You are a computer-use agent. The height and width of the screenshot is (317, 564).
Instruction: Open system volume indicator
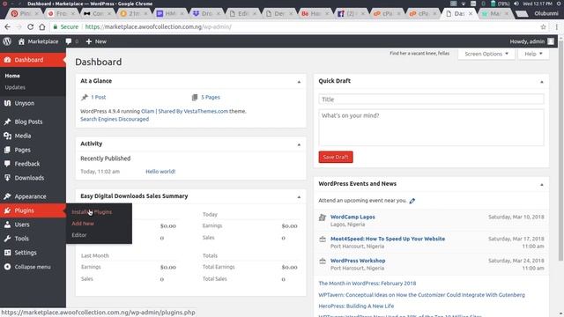point(516,4)
